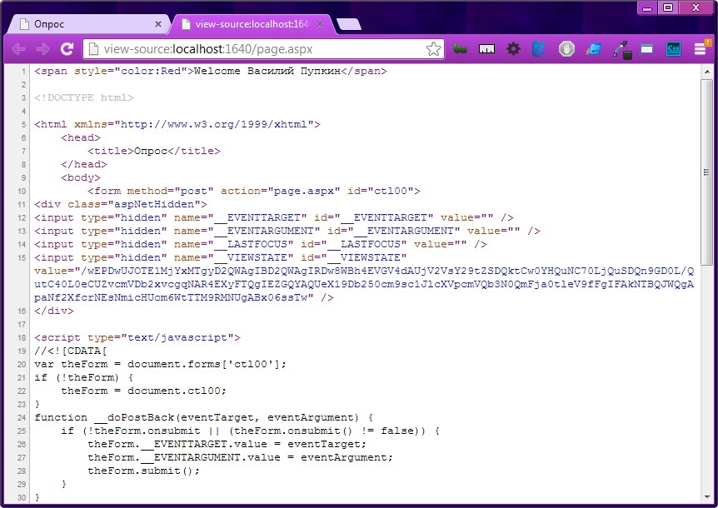Click the '<title>Опрос</title>' line
718x508 pixels.
click(x=154, y=151)
